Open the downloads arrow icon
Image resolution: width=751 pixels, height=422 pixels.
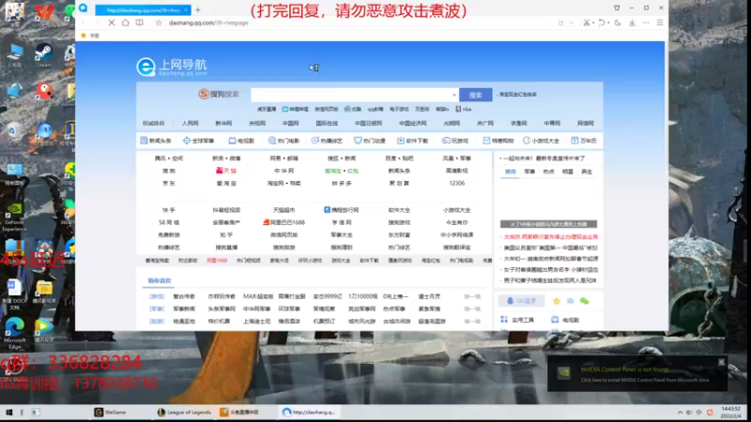pyautogui.click(x=632, y=23)
